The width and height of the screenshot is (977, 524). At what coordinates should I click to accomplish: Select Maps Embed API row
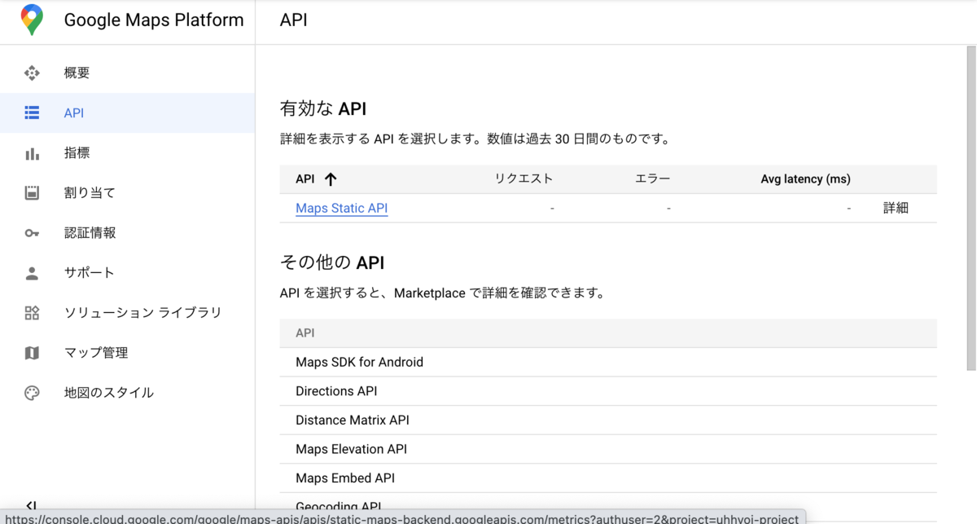click(x=608, y=478)
